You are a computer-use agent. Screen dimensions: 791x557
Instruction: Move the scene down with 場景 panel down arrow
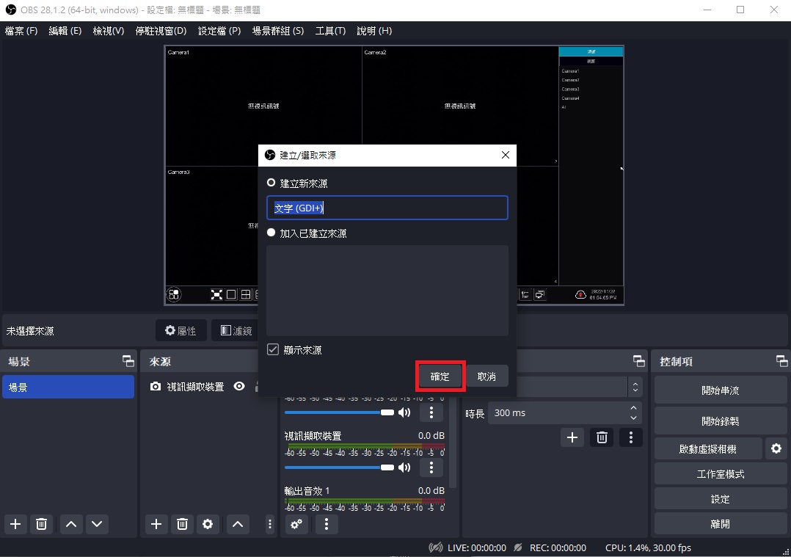click(97, 524)
